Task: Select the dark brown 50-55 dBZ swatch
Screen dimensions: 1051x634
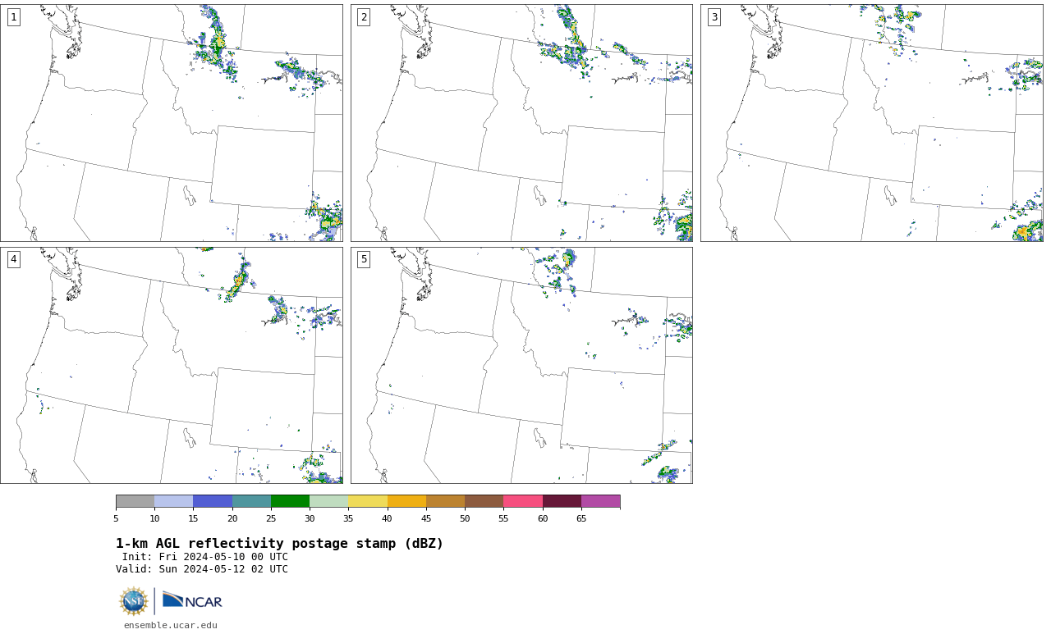Action: 484,501
